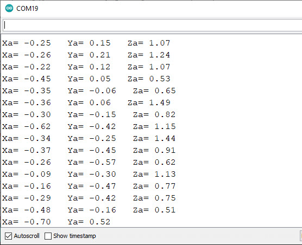
Task: Focus the serial send input field
Action: (x=152, y=25)
